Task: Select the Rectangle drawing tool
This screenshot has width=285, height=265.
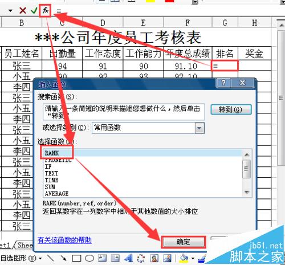Action: point(76,258)
